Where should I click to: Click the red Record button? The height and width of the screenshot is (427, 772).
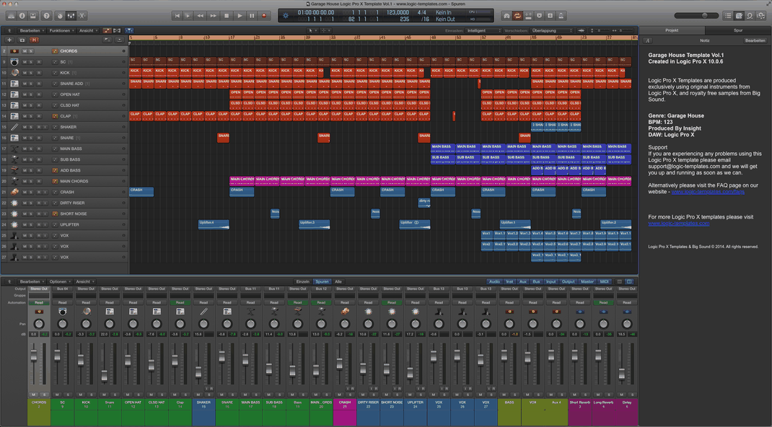[x=264, y=16]
